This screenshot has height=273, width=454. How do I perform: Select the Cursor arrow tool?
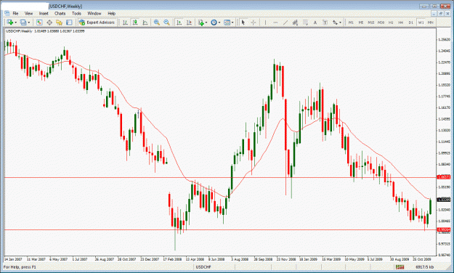pos(243,23)
